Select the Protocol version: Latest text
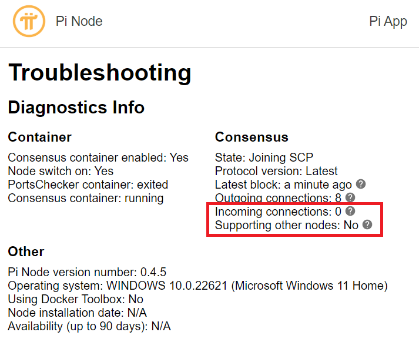Viewport: 419px width, 342px height. [x=276, y=171]
